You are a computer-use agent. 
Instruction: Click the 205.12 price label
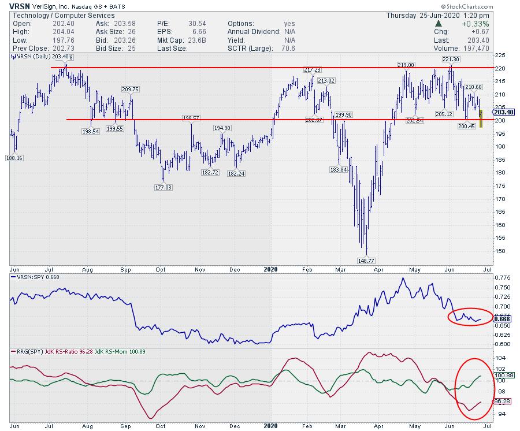(444, 114)
